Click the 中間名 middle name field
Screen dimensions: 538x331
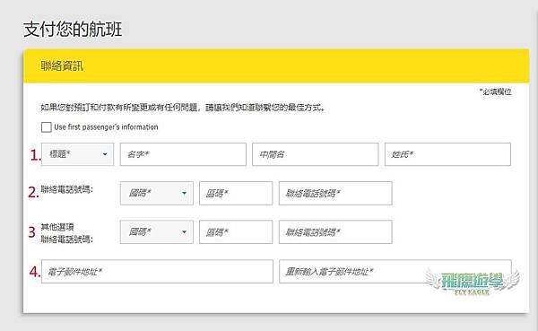coord(316,154)
